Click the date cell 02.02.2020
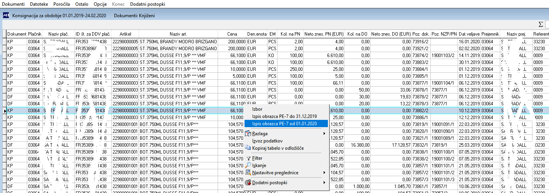 coord(469,48)
